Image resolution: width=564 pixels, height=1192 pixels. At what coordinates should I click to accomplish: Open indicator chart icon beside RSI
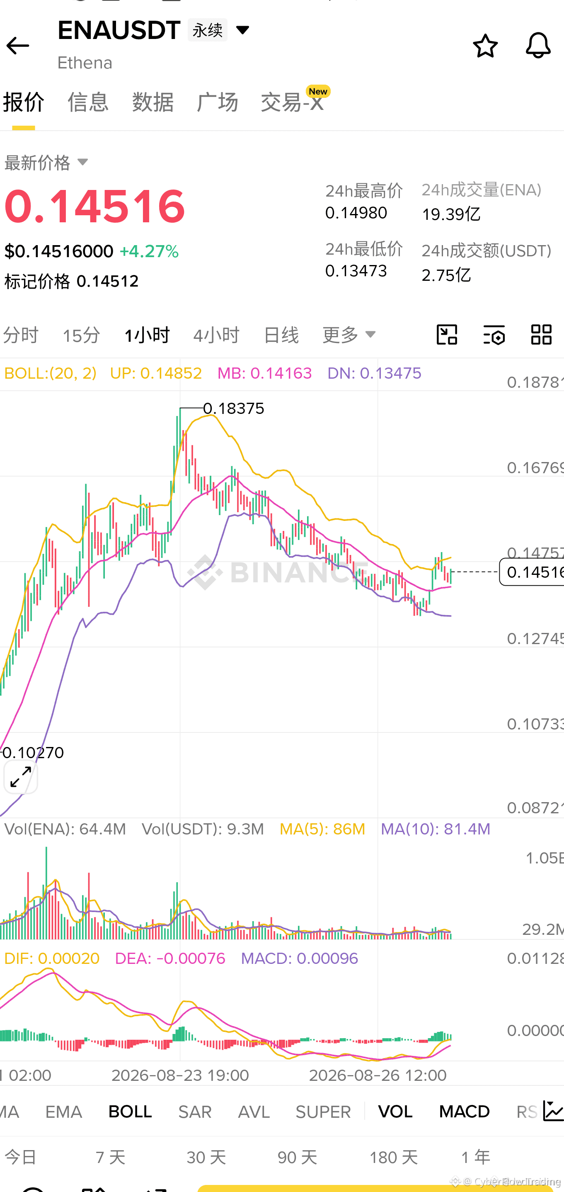553,1111
